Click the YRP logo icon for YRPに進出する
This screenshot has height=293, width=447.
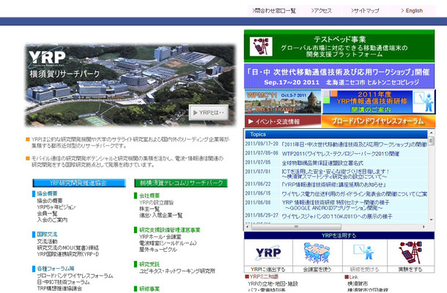pyautogui.click(x=268, y=253)
